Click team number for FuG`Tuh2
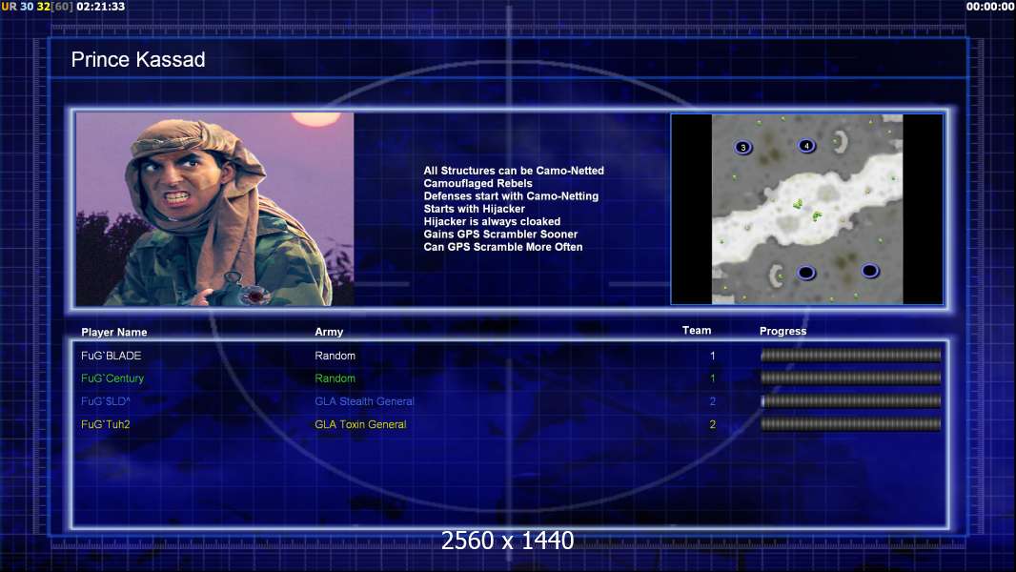 tap(713, 424)
